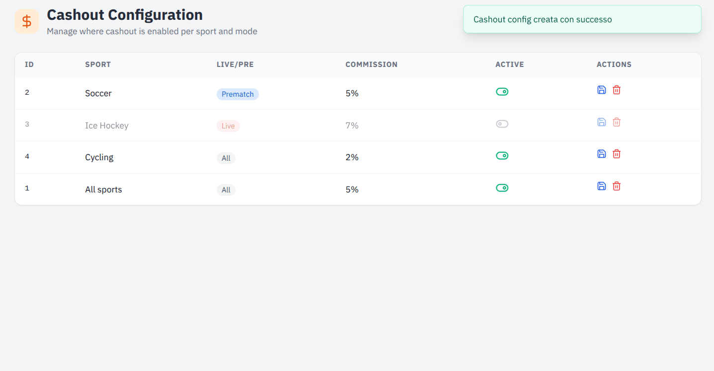Screen dimensions: 714x371
Task: Click the orange dollar sign icon
Action: coord(27,21)
